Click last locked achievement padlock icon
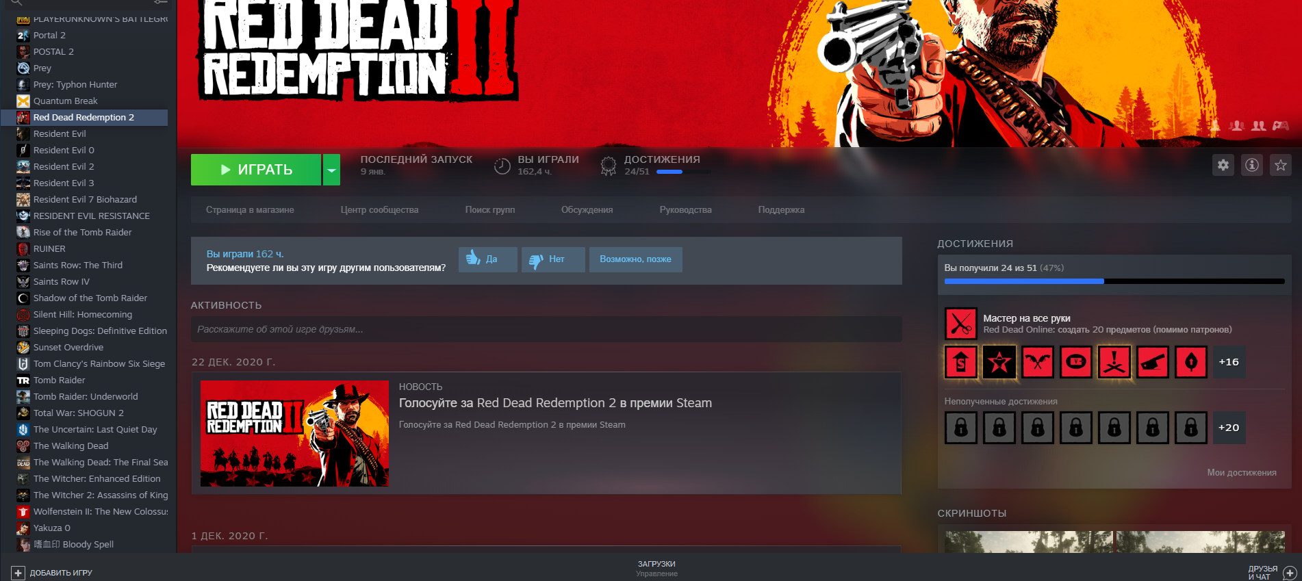This screenshot has width=1302, height=581. pos(1191,428)
